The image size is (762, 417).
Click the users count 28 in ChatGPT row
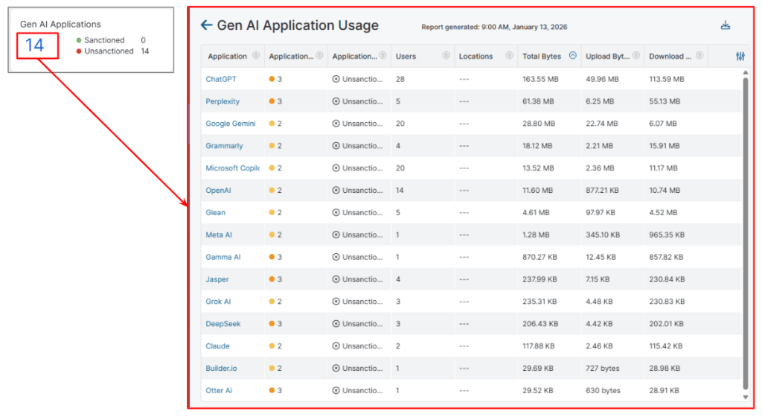click(400, 79)
